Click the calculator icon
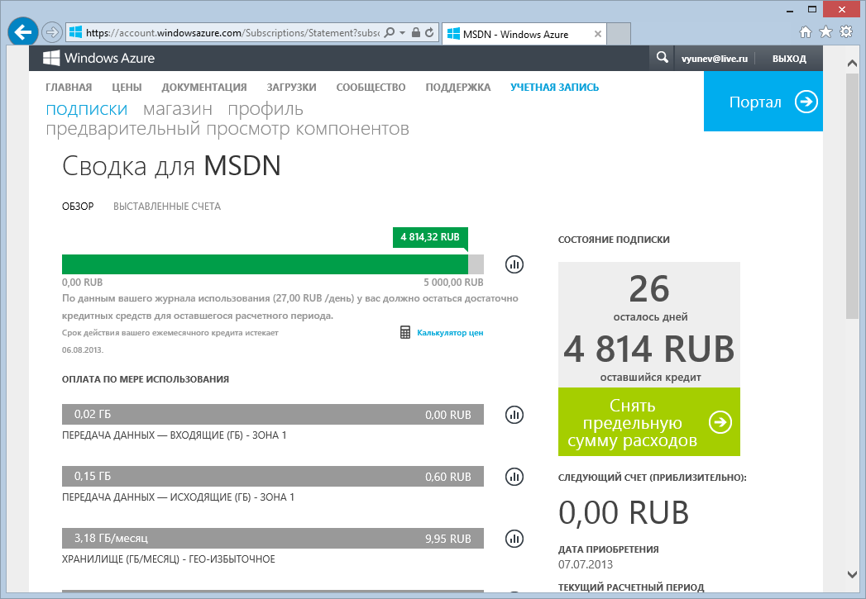 coord(404,332)
